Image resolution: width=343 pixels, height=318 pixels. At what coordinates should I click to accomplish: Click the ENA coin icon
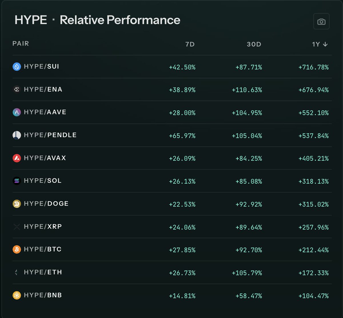pyautogui.click(x=17, y=90)
